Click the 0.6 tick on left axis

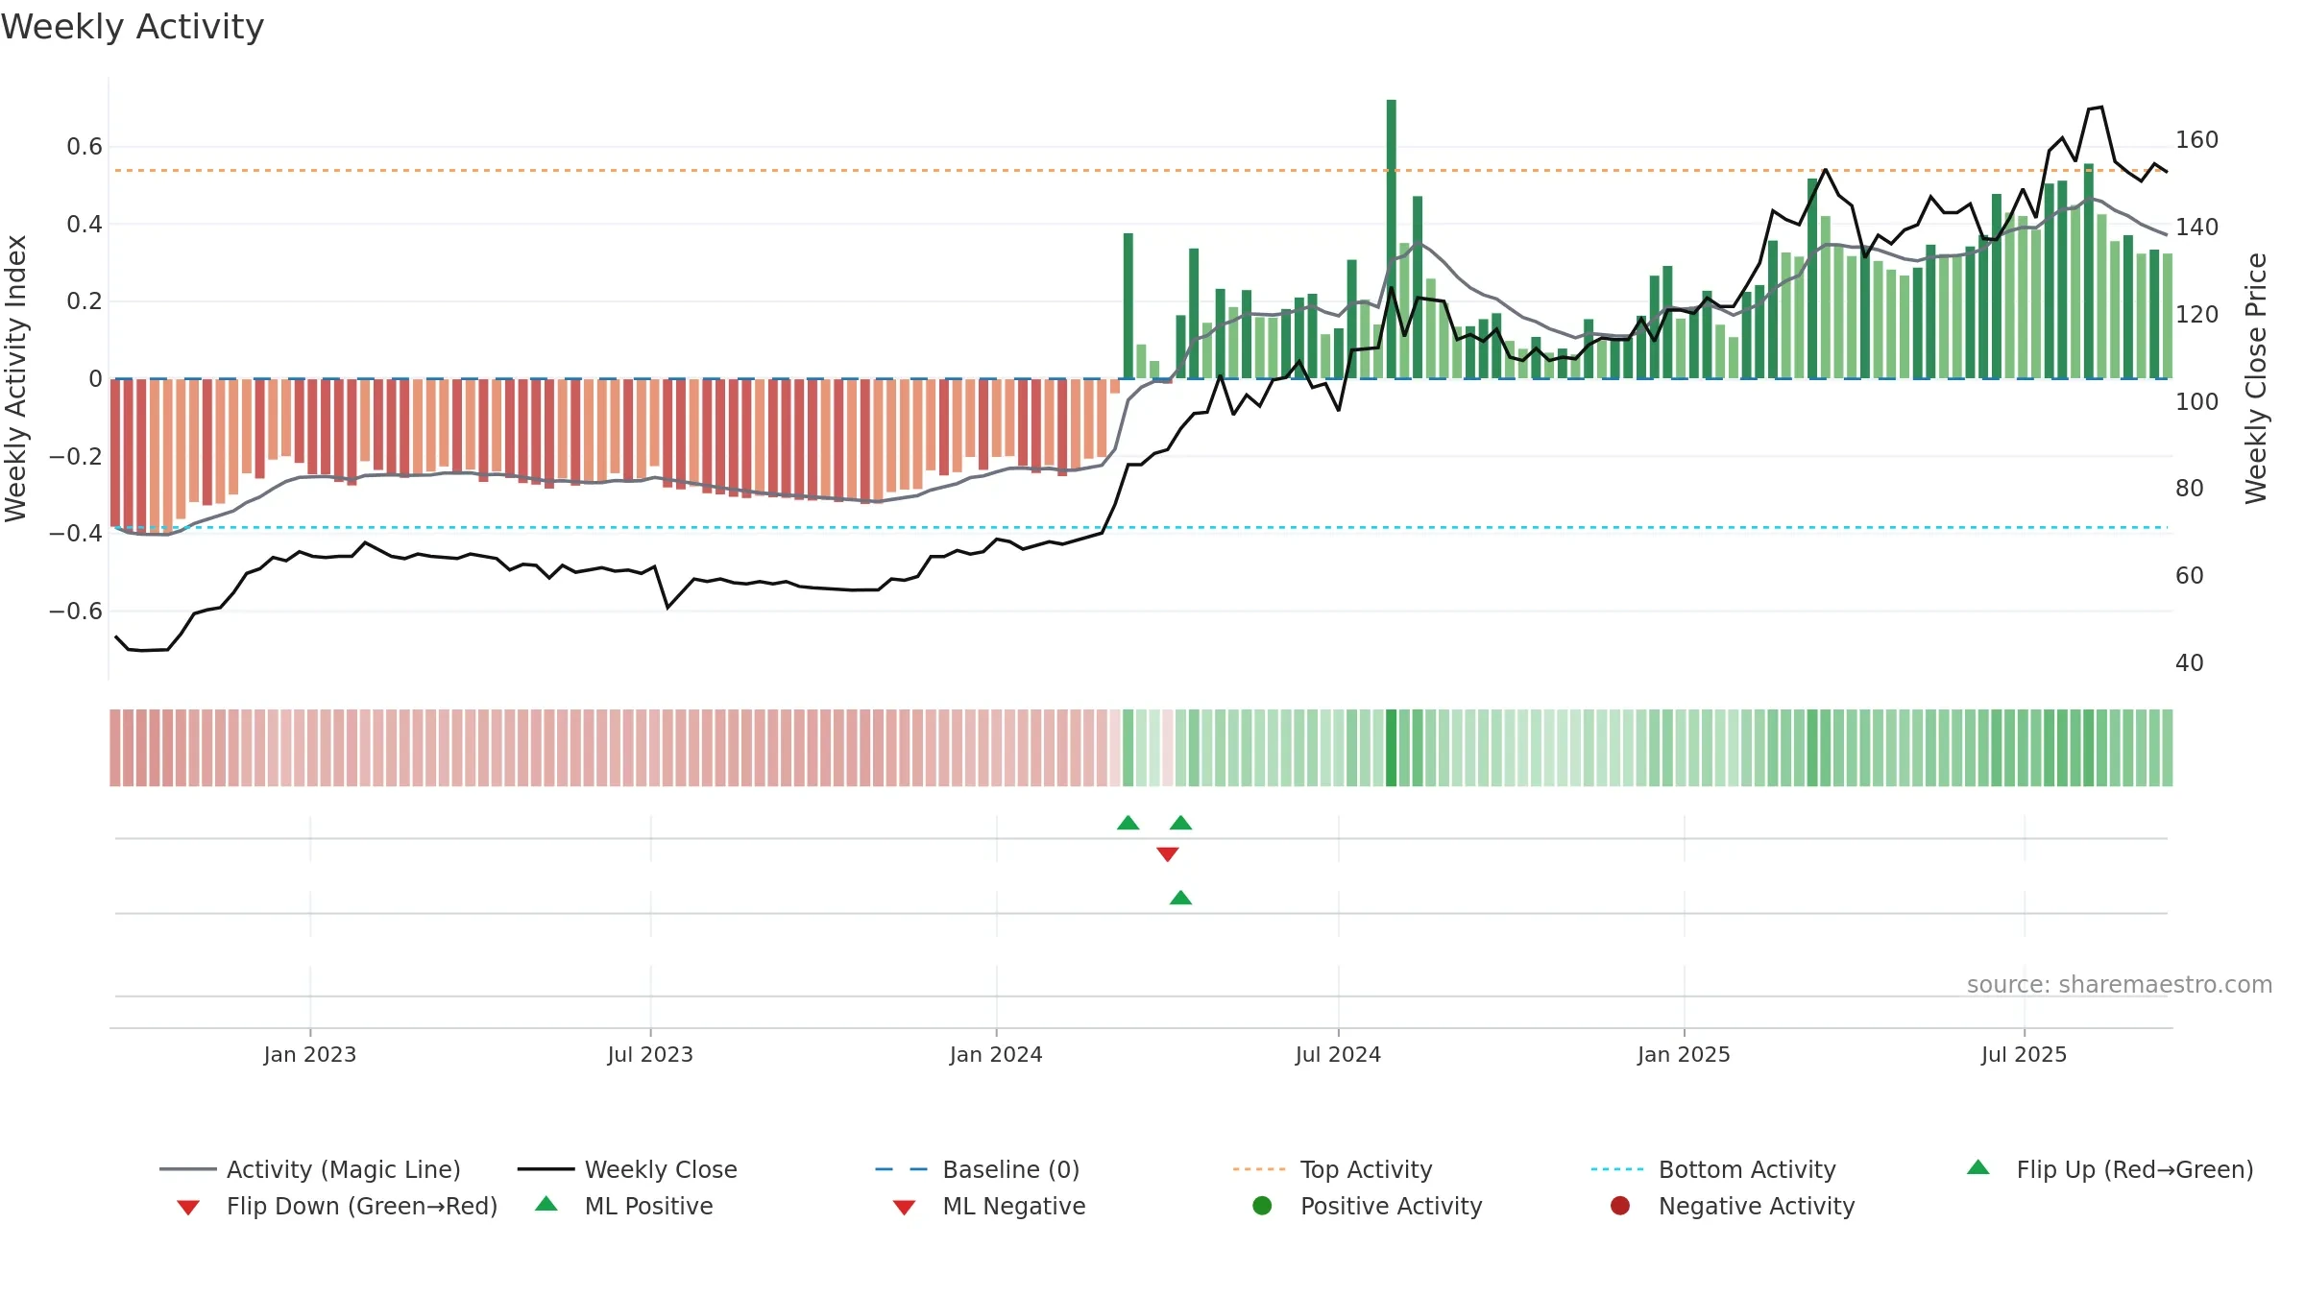pos(85,147)
